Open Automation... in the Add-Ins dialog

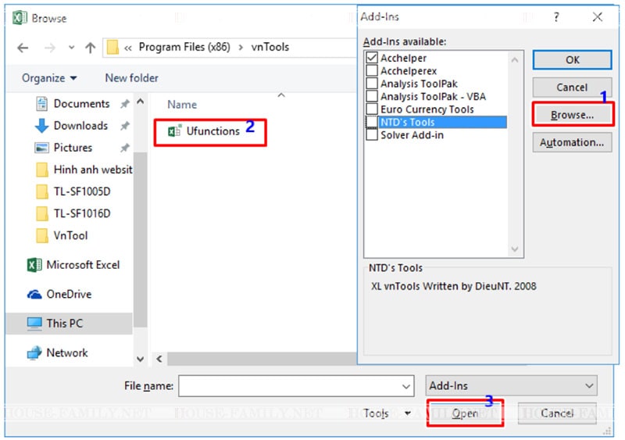572,142
